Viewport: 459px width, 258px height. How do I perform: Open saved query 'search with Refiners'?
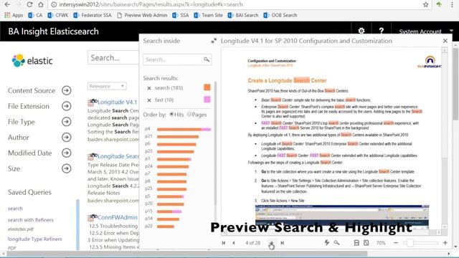(30, 220)
